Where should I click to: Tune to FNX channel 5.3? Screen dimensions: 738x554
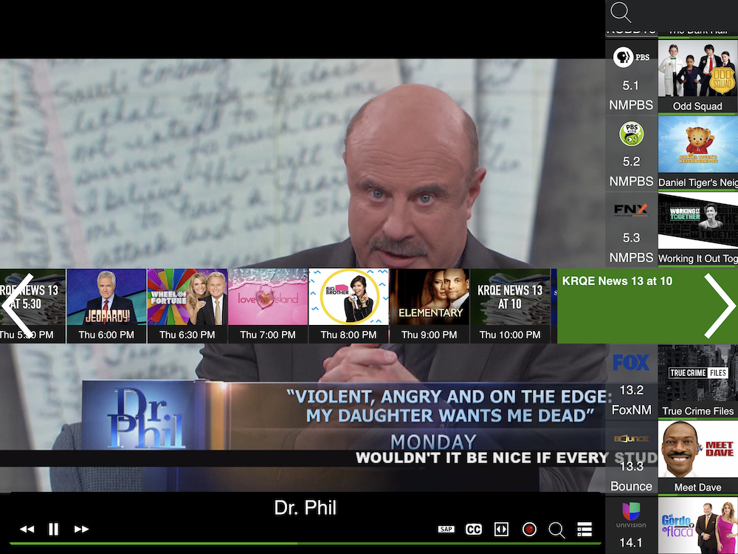coord(631,230)
